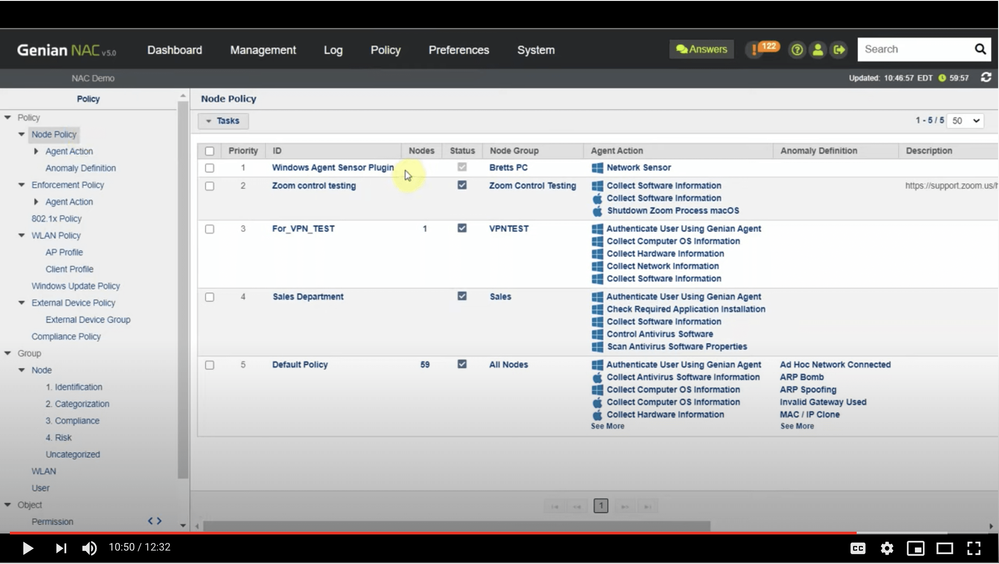Toggle the Status checkbox for For_VPN_TEST policy
This screenshot has height=564, width=999.
[x=462, y=228]
